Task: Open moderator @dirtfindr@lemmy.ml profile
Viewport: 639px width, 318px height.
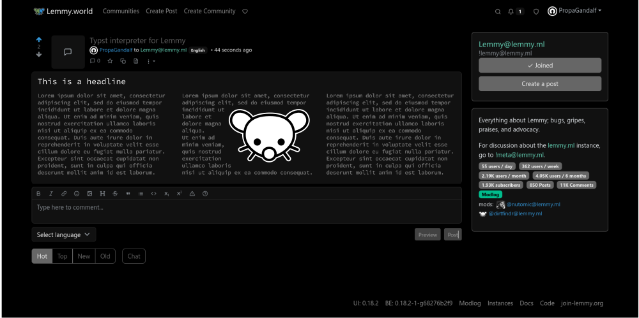Action: [x=515, y=213]
